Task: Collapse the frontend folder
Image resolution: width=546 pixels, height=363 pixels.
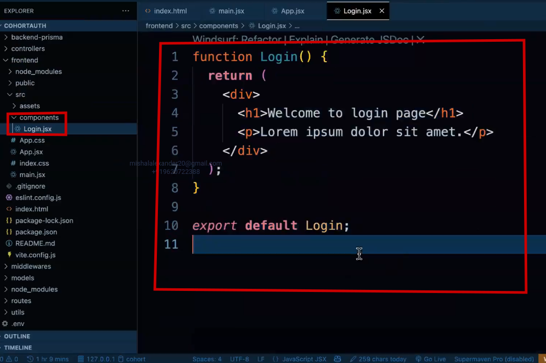Action: coord(25,60)
